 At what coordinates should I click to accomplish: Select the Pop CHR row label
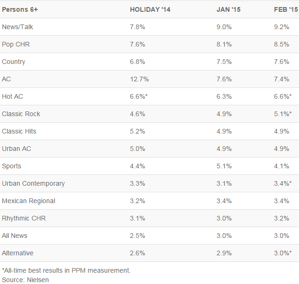click(x=16, y=44)
